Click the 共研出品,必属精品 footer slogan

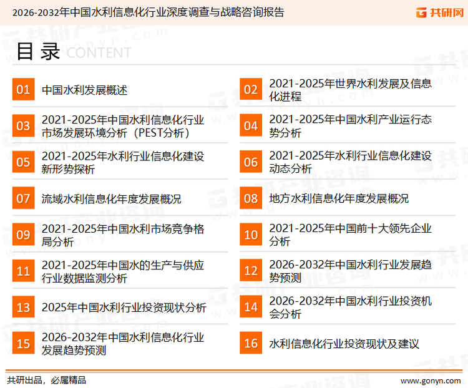coord(47,379)
